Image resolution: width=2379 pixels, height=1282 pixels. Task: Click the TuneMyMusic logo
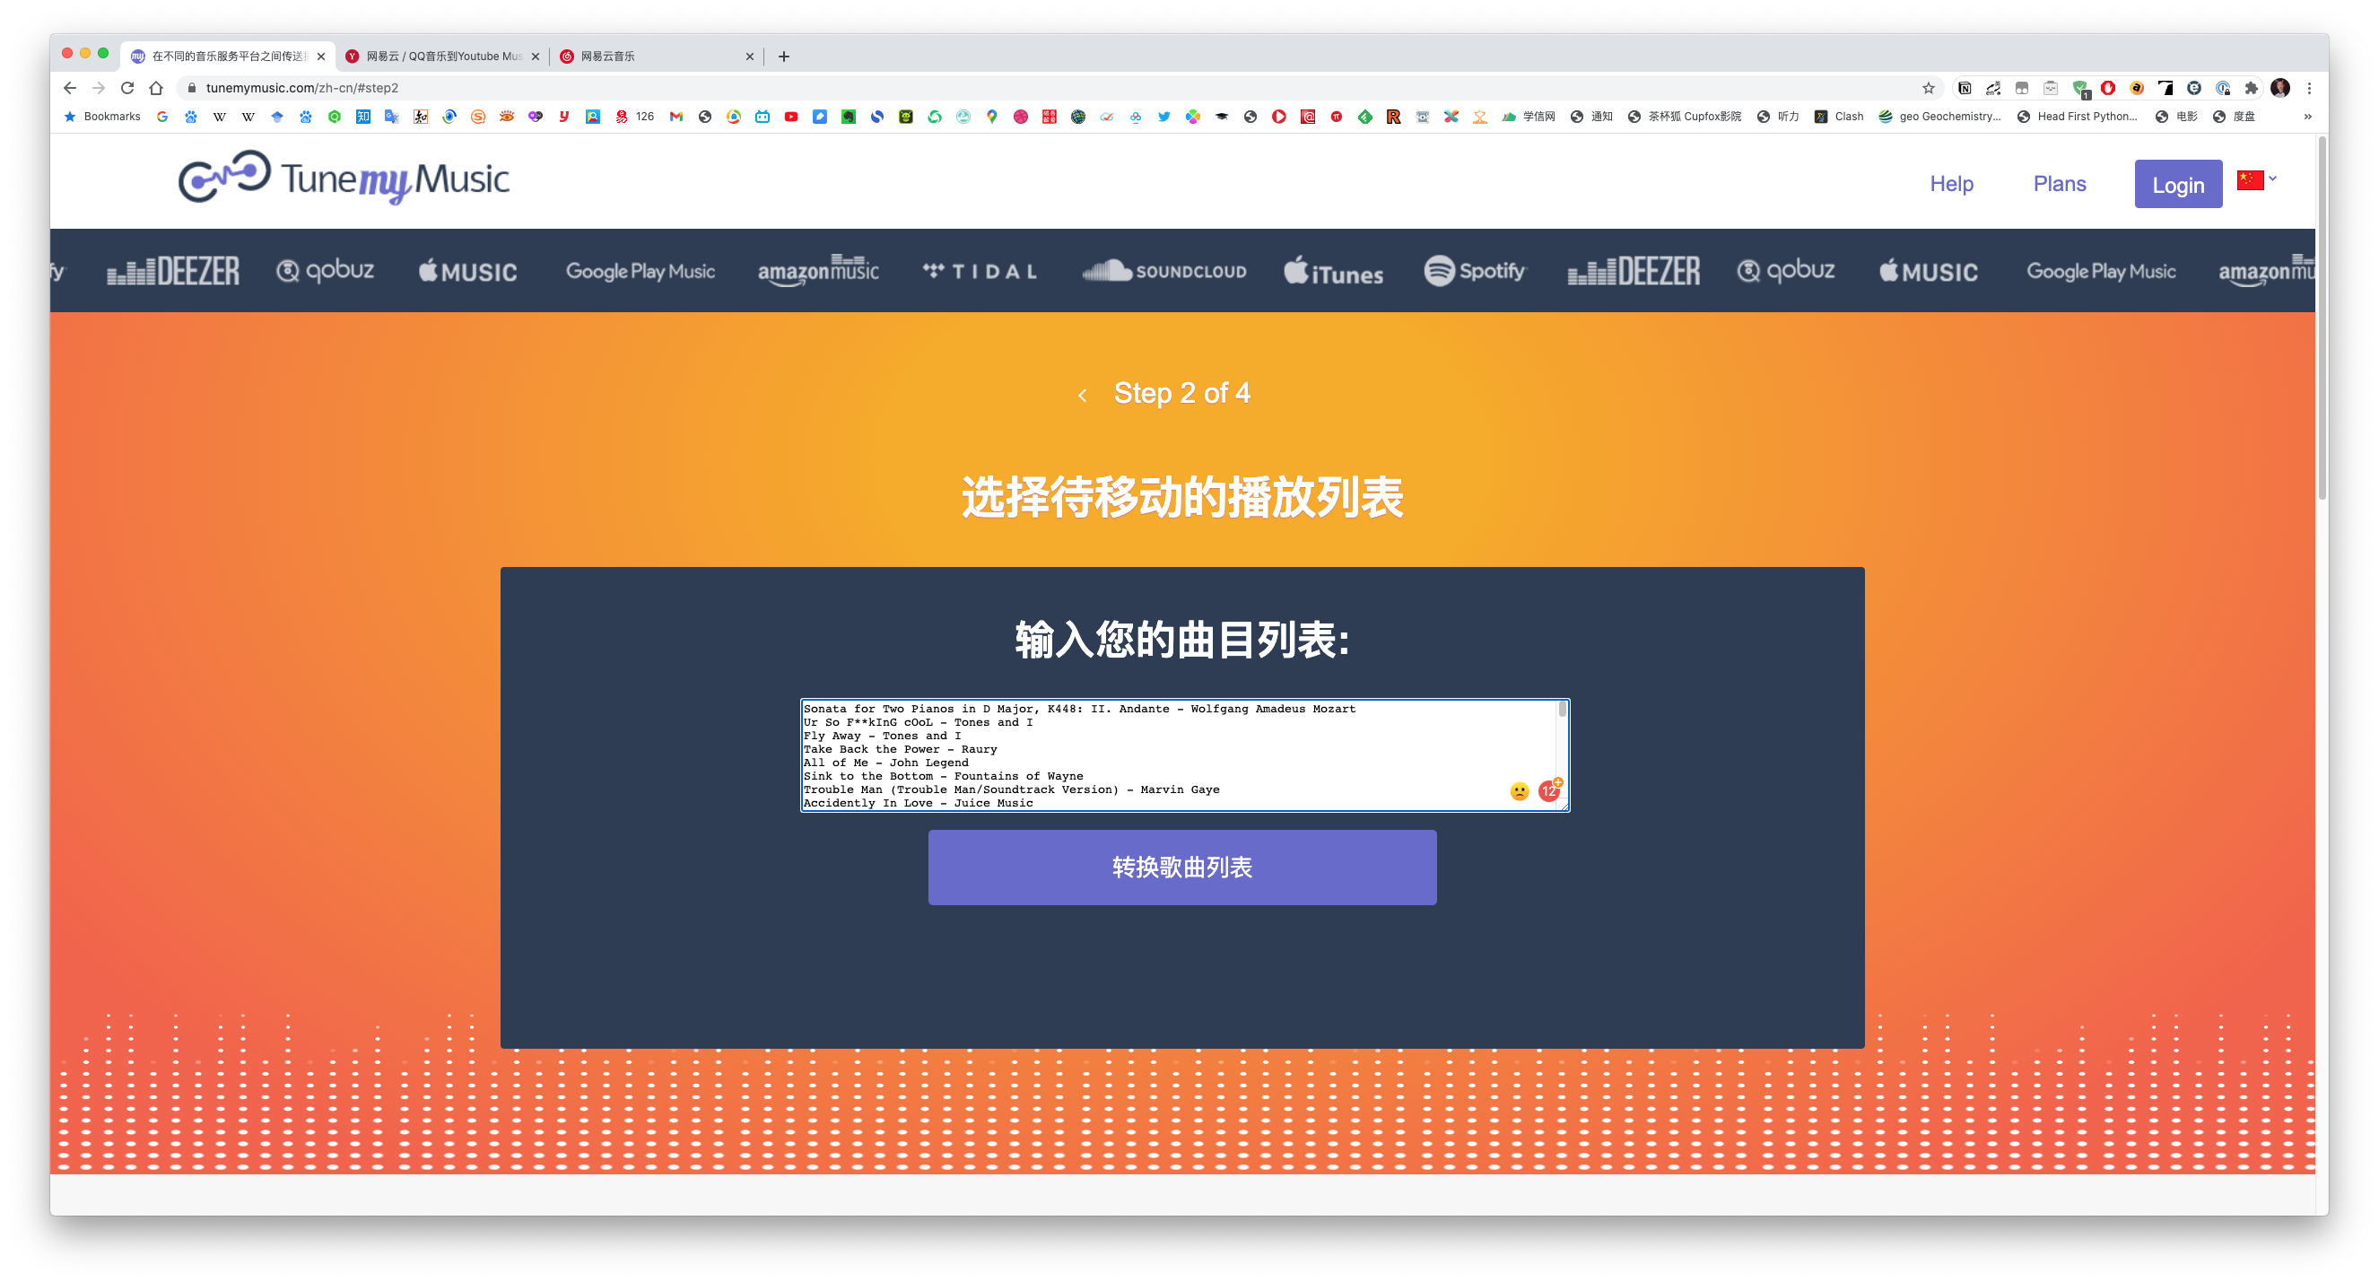pos(344,179)
